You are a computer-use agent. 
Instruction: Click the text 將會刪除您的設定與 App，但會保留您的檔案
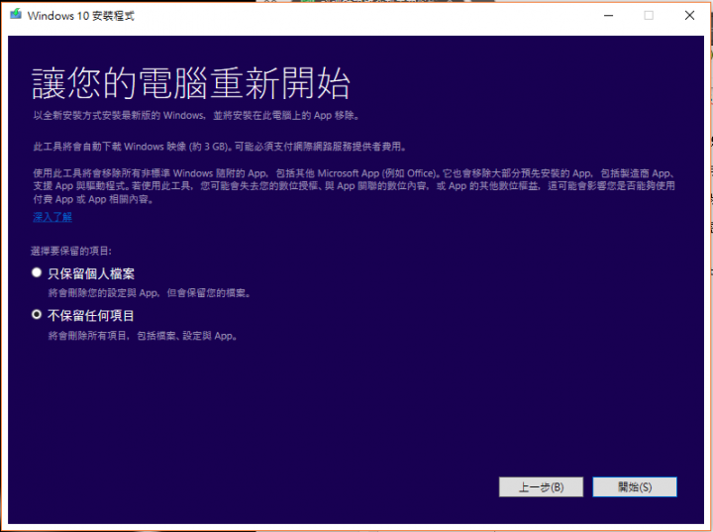coord(150,293)
